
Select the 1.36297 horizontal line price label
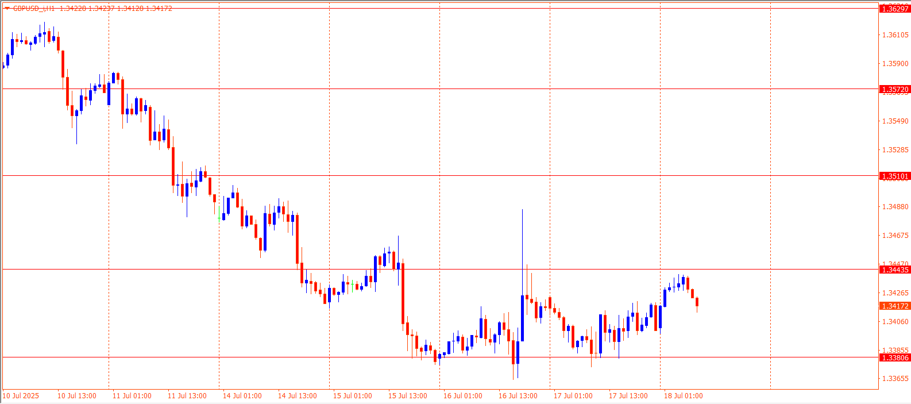895,9
